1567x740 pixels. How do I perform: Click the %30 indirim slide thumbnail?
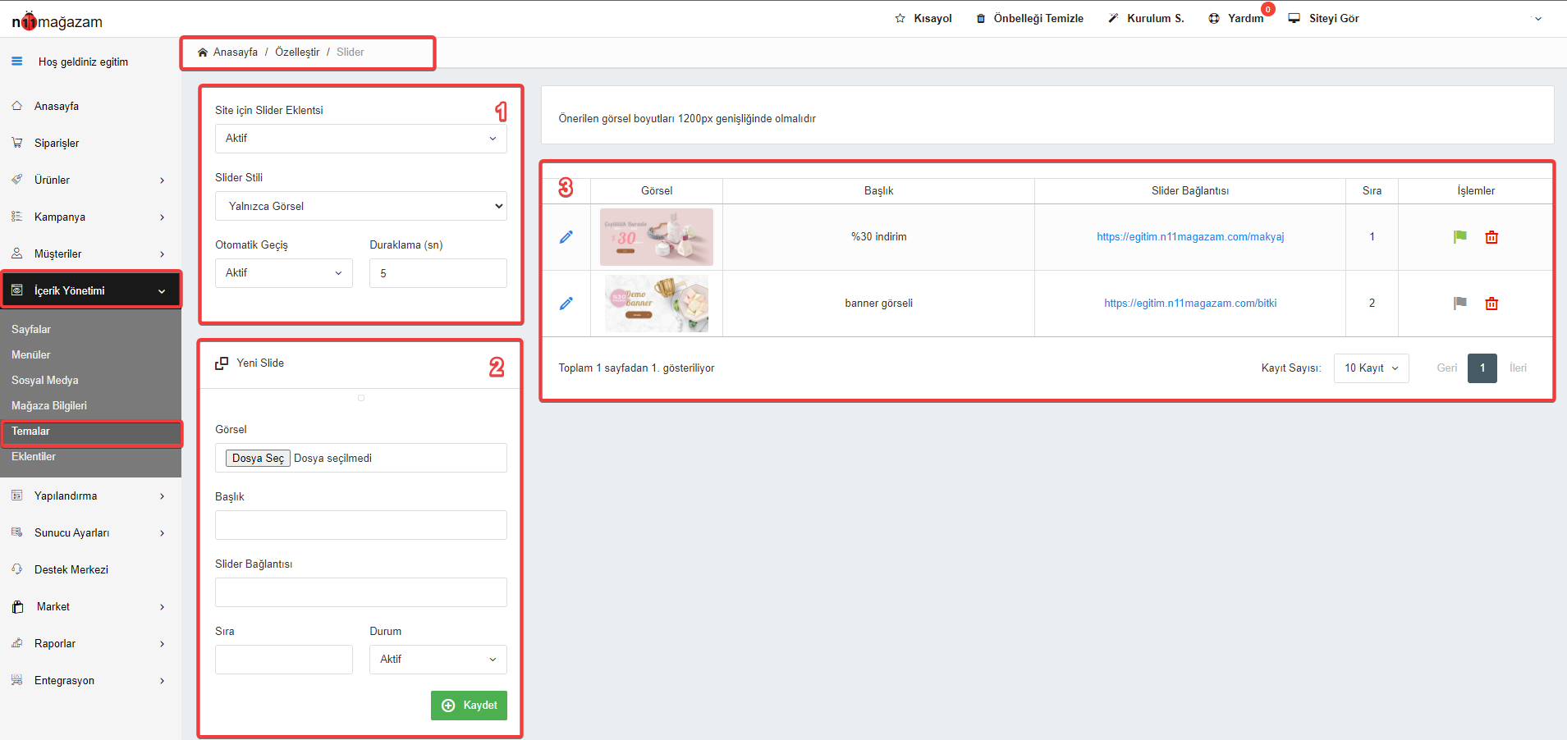(x=657, y=237)
